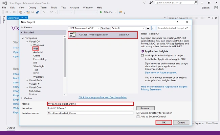Close the Start Page tab
220x135 pixels.
click(26, 18)
